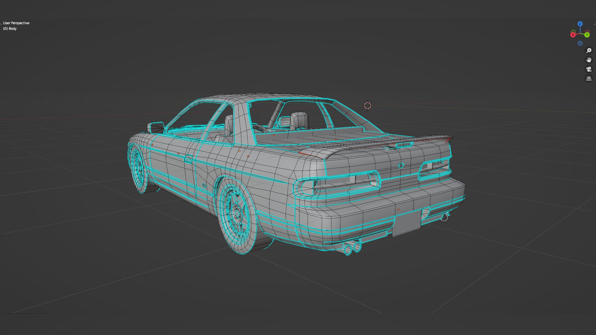Screen dimensions: 596x335
Task: Click the hollow red negative X gizmo circle
Action: pyautogui.click(x=587, y=32)
